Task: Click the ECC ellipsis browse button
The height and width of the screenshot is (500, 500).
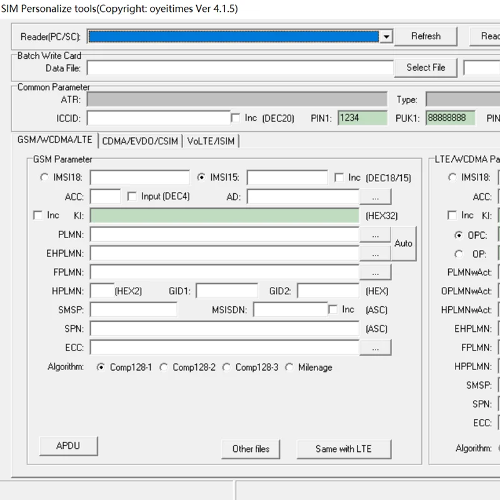Action: point(375,347)
